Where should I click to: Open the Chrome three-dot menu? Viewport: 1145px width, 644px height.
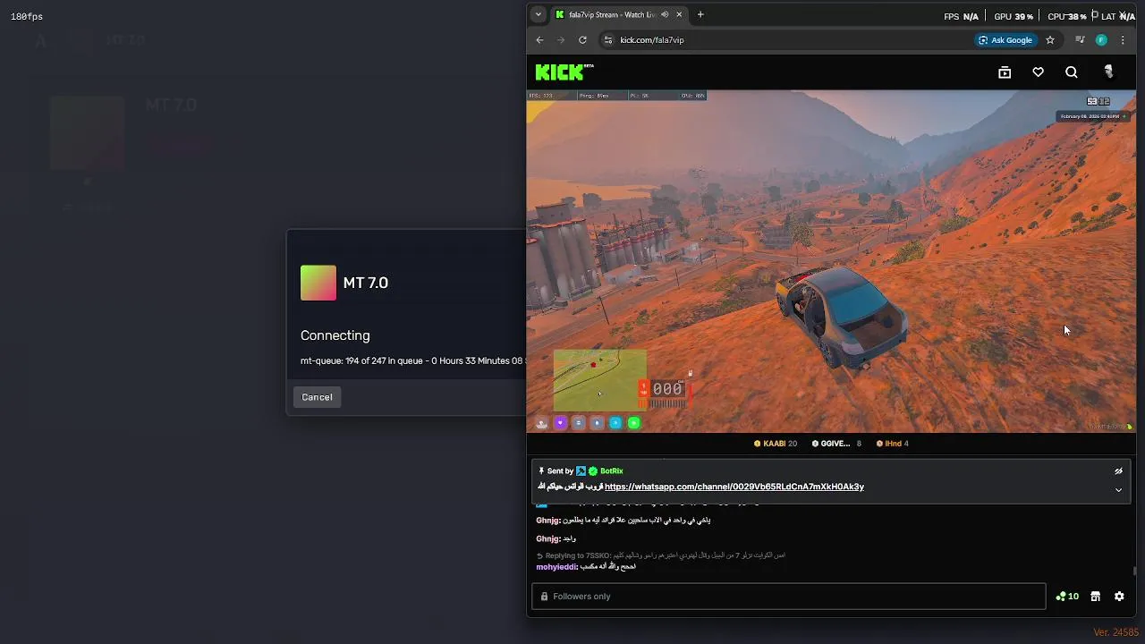(1123, 40)
